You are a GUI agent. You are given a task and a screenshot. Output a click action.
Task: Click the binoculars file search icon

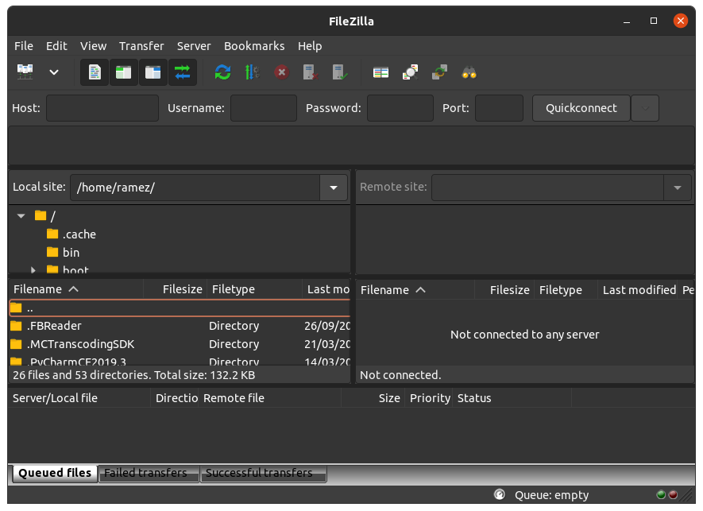pyautogui.click(x=469, y=72)
